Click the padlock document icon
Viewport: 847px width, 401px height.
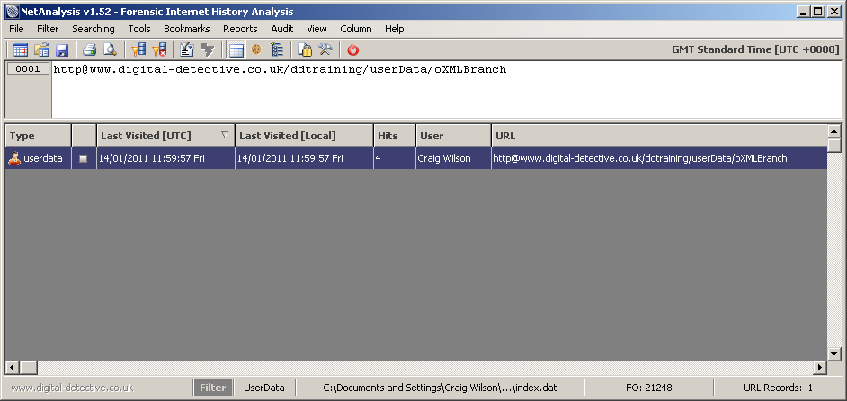click(x=305, y=50)
